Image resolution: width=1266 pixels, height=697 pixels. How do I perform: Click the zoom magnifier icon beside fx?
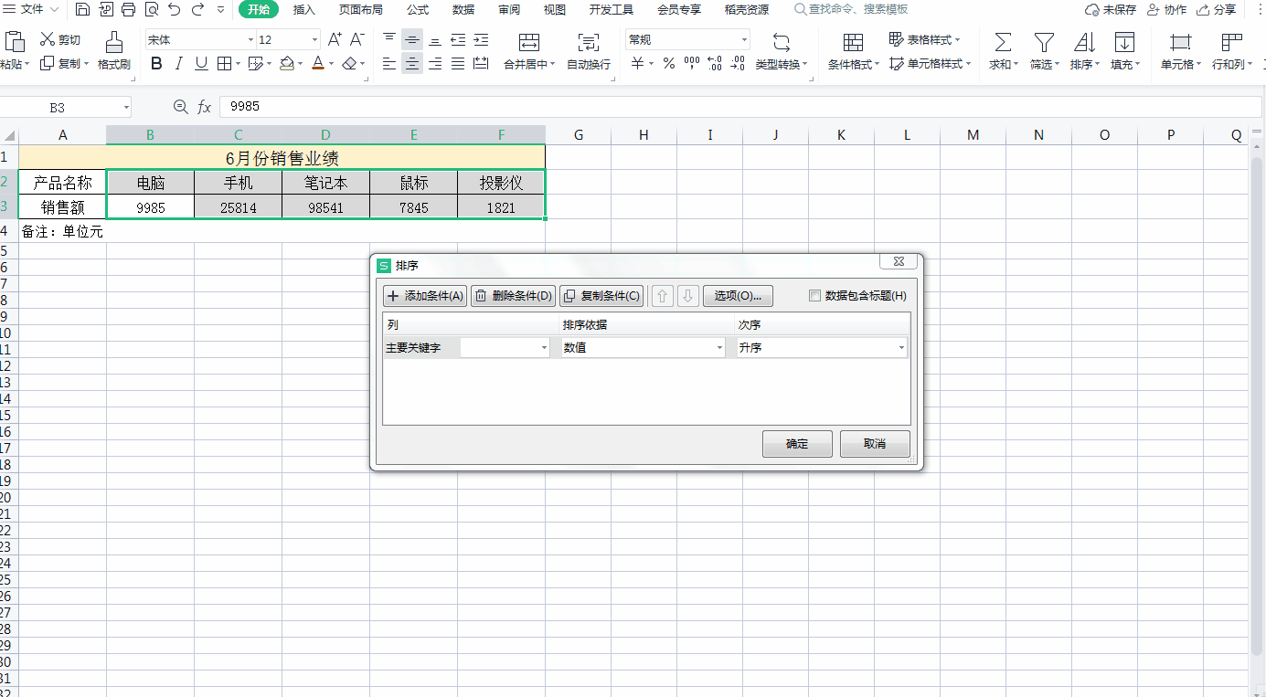tap(180, 107)
